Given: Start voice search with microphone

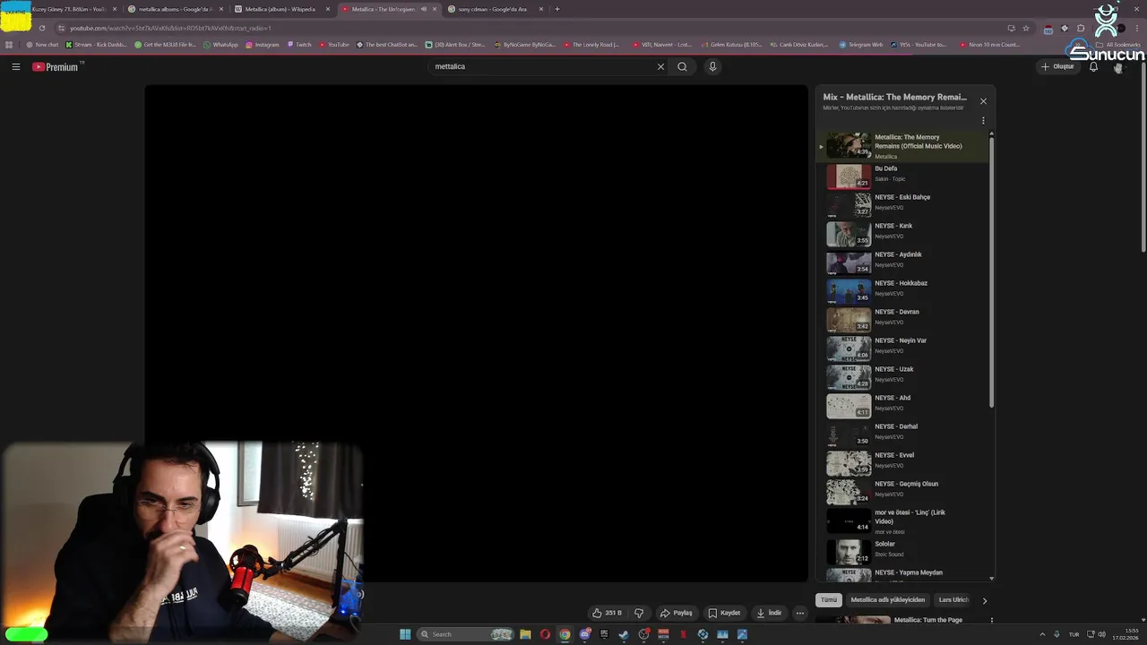Looking at the screenshot, I should pyautogui.click(x=712, y=66).
